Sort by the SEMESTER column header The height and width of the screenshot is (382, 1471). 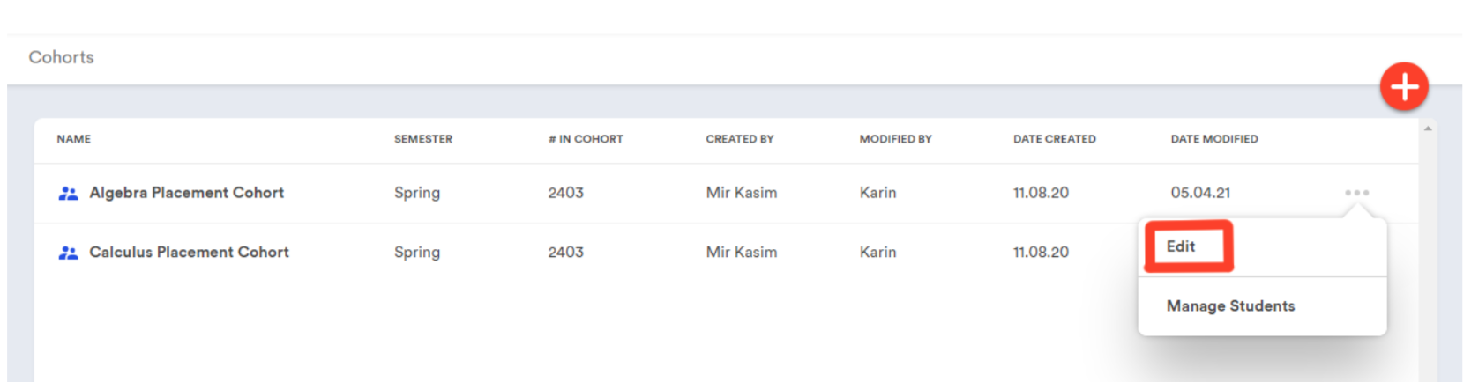click(422, 139)
